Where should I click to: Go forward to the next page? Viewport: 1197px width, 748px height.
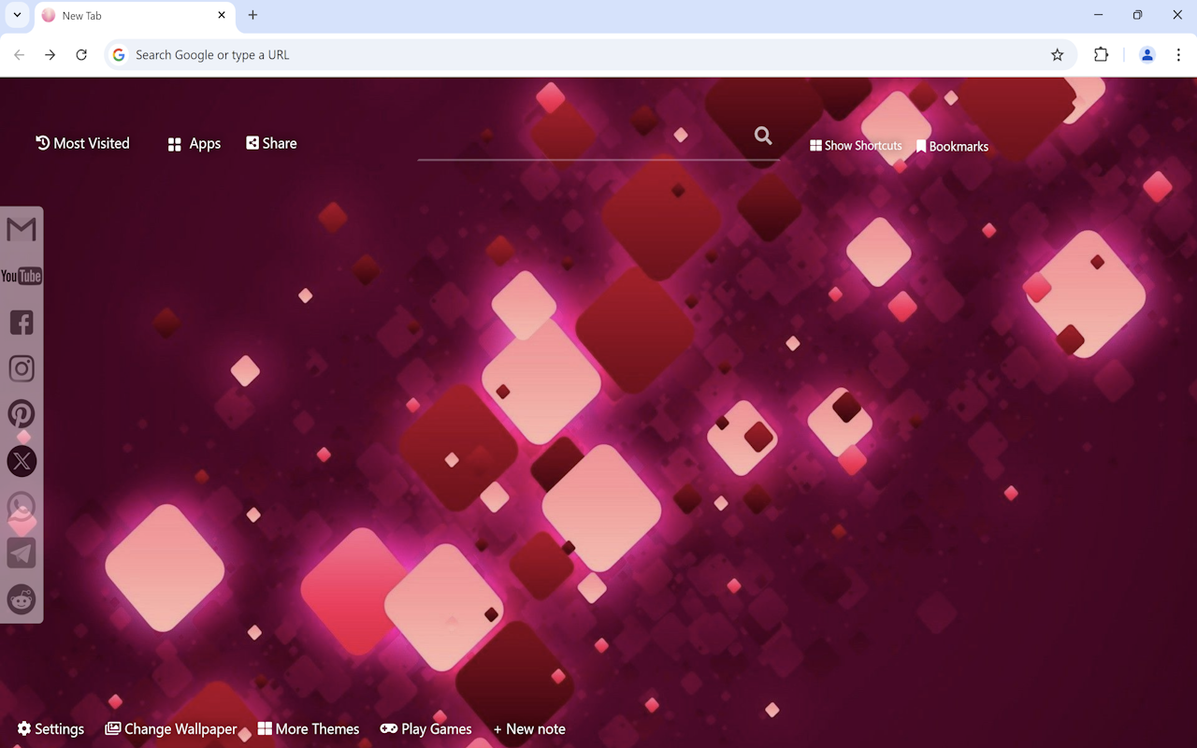pos(50,55)
